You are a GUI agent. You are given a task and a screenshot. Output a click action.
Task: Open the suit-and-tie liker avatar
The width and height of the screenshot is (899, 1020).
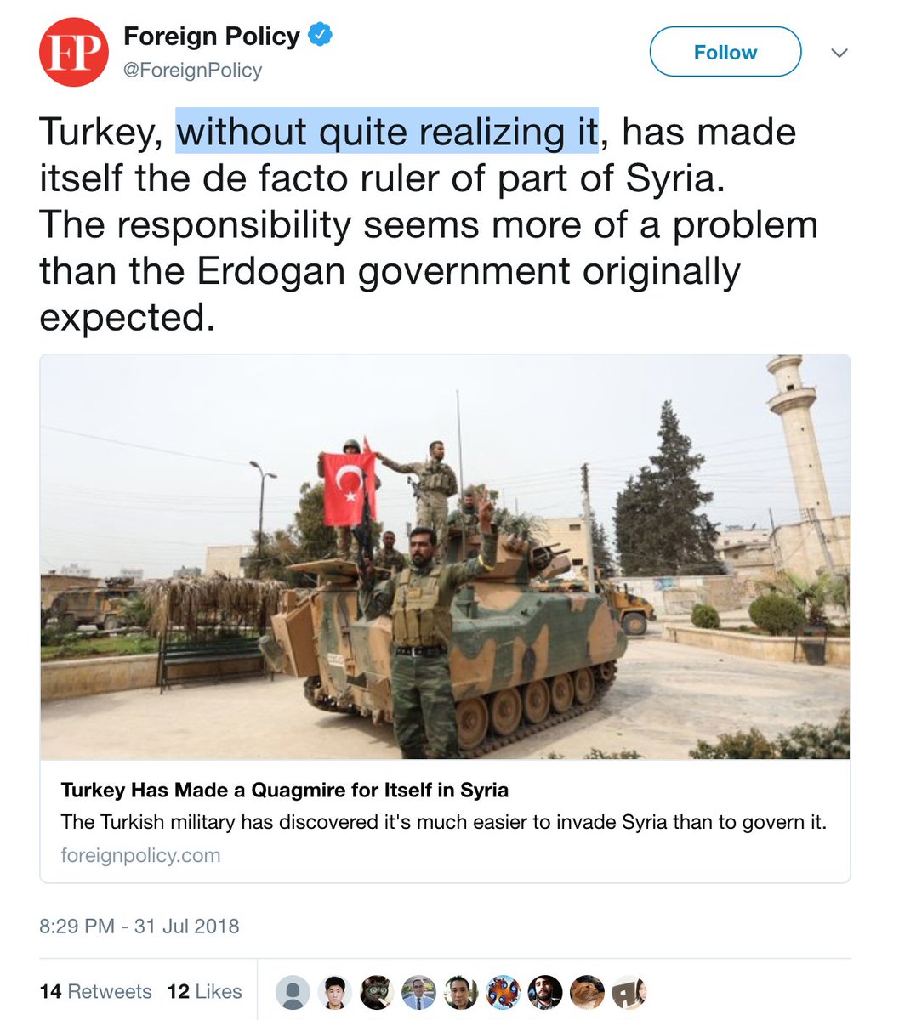click(x=418, y=991)
